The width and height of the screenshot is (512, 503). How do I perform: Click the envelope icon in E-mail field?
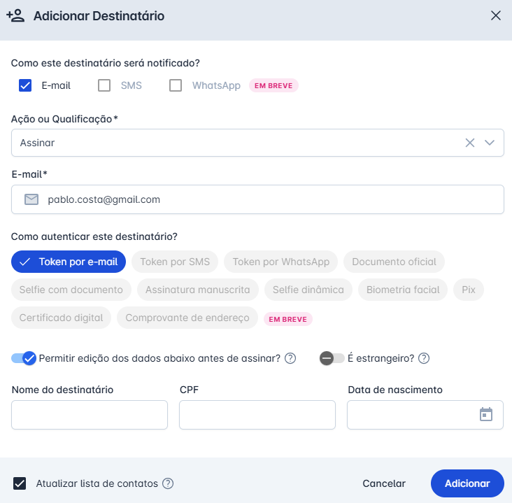tap(31, 199)
